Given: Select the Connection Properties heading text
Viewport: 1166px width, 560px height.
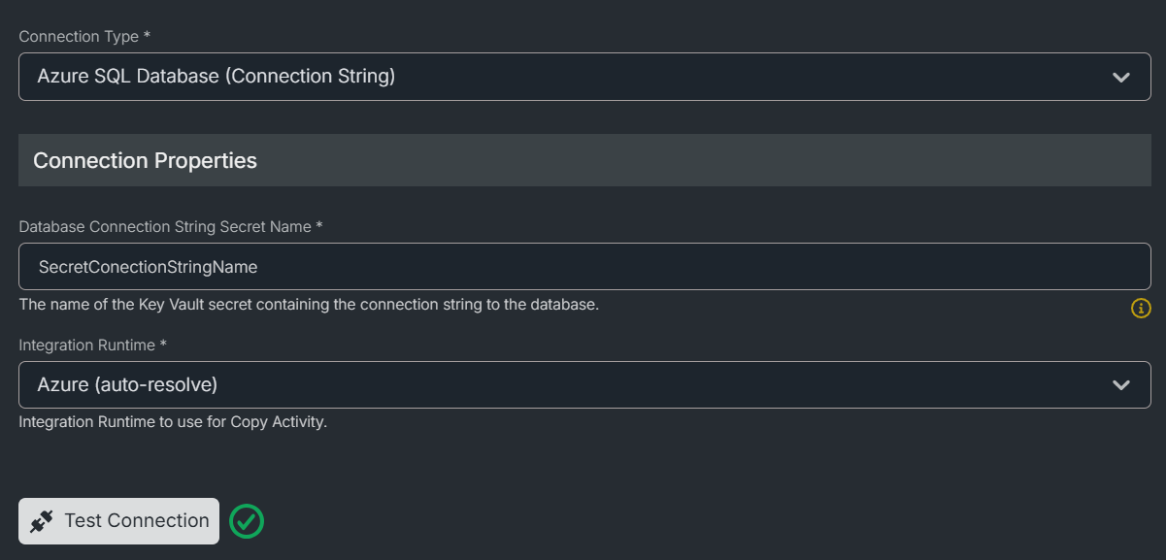Looking at the screenshot, I should 145,160.
